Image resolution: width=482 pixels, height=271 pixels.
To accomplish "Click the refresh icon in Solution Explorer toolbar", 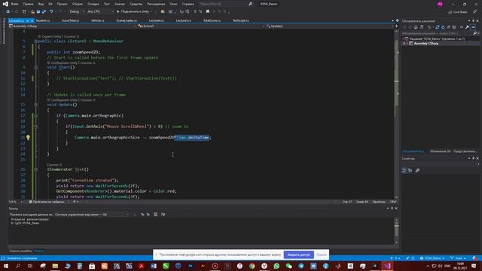I will tap(443, 27).
